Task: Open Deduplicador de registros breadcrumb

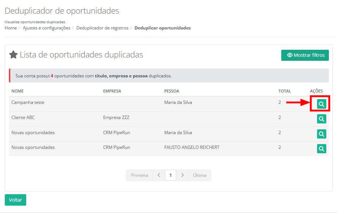Action: tap(102, 28)
